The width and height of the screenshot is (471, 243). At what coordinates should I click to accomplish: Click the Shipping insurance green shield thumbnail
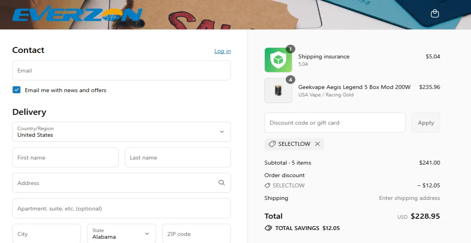tap(278, 60)
